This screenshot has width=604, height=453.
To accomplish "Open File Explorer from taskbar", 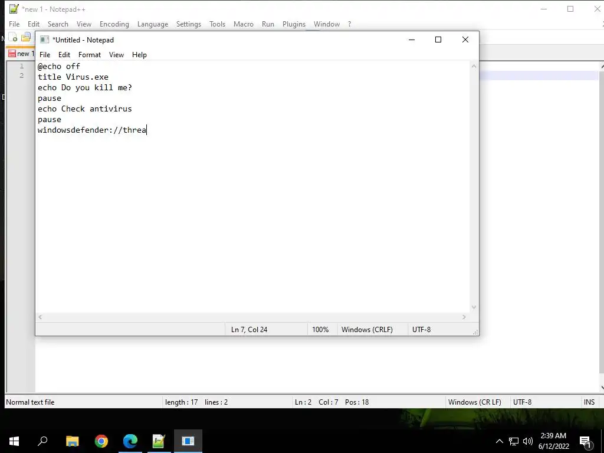I will point(73,441).
